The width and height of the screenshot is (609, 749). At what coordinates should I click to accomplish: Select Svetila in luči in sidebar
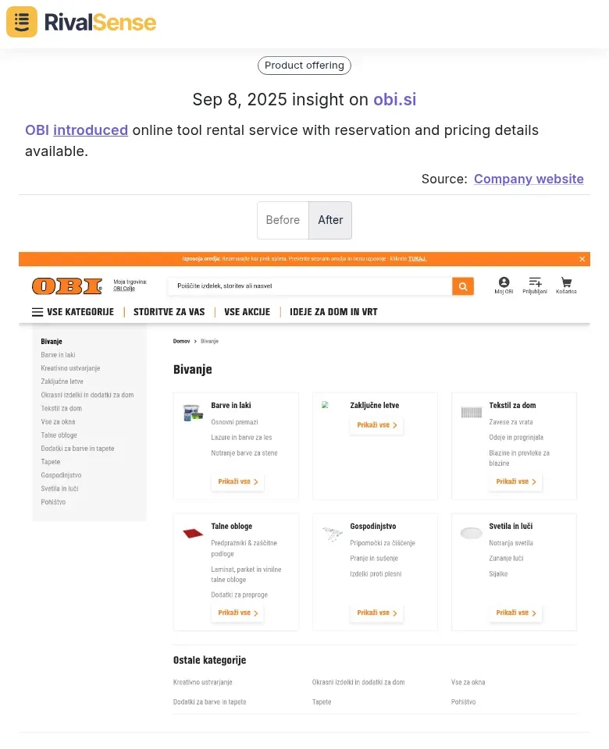coord(59,488)
